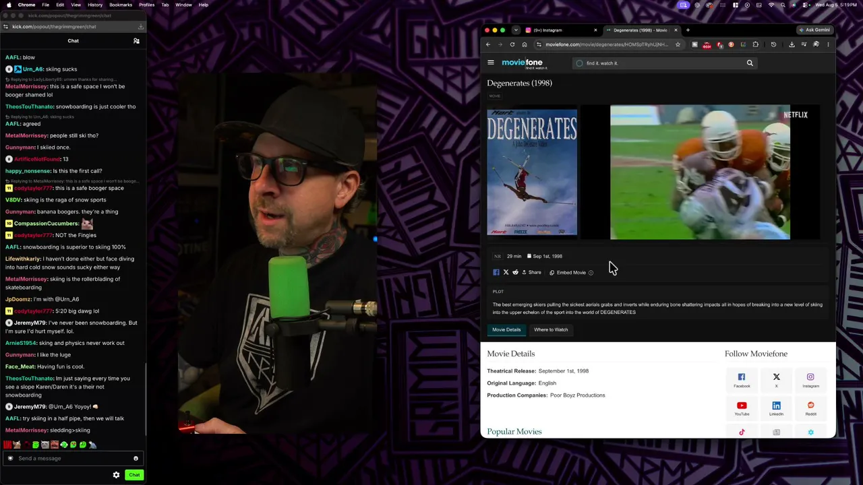This screenshot has height=485, width=863.
Task: Open the Apple menu
Action: click(x=9, y=5)
